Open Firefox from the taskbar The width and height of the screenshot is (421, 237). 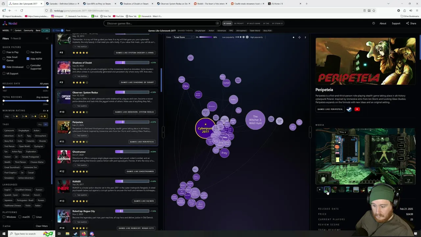pos(84,234)
